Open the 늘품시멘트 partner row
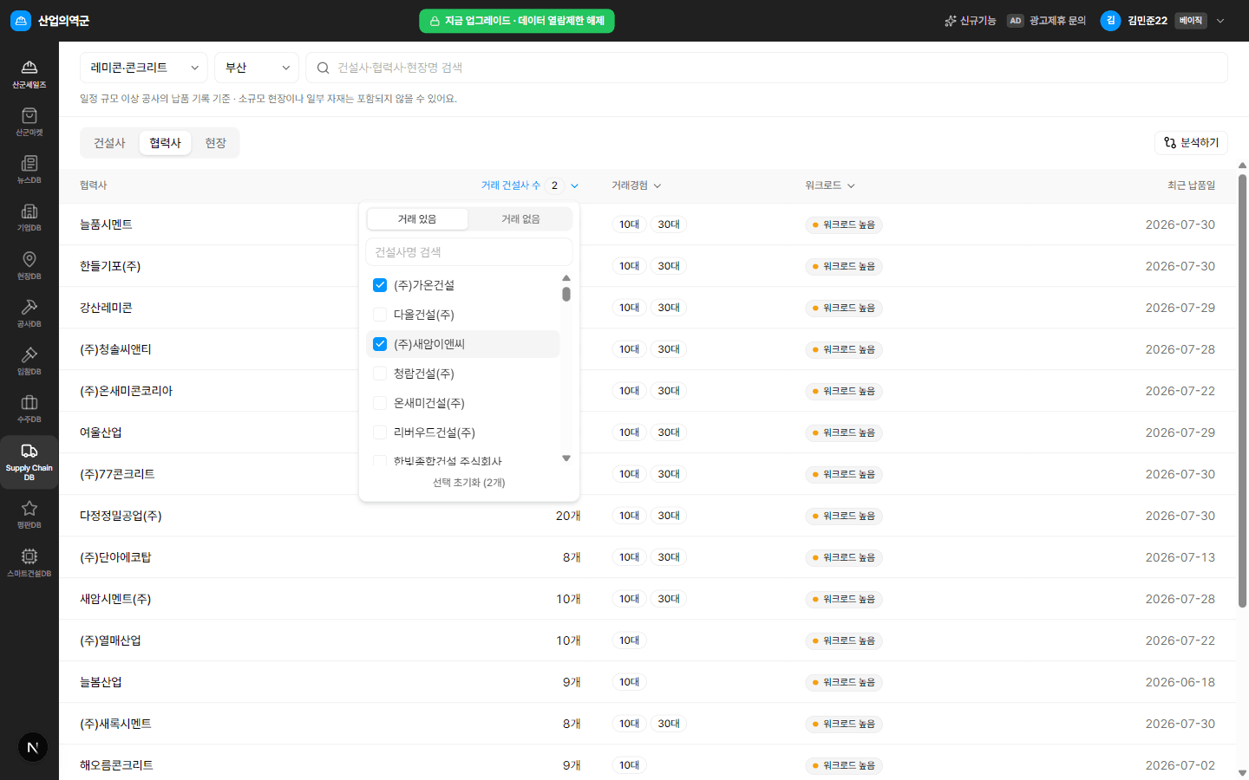 tap(647, 224)
